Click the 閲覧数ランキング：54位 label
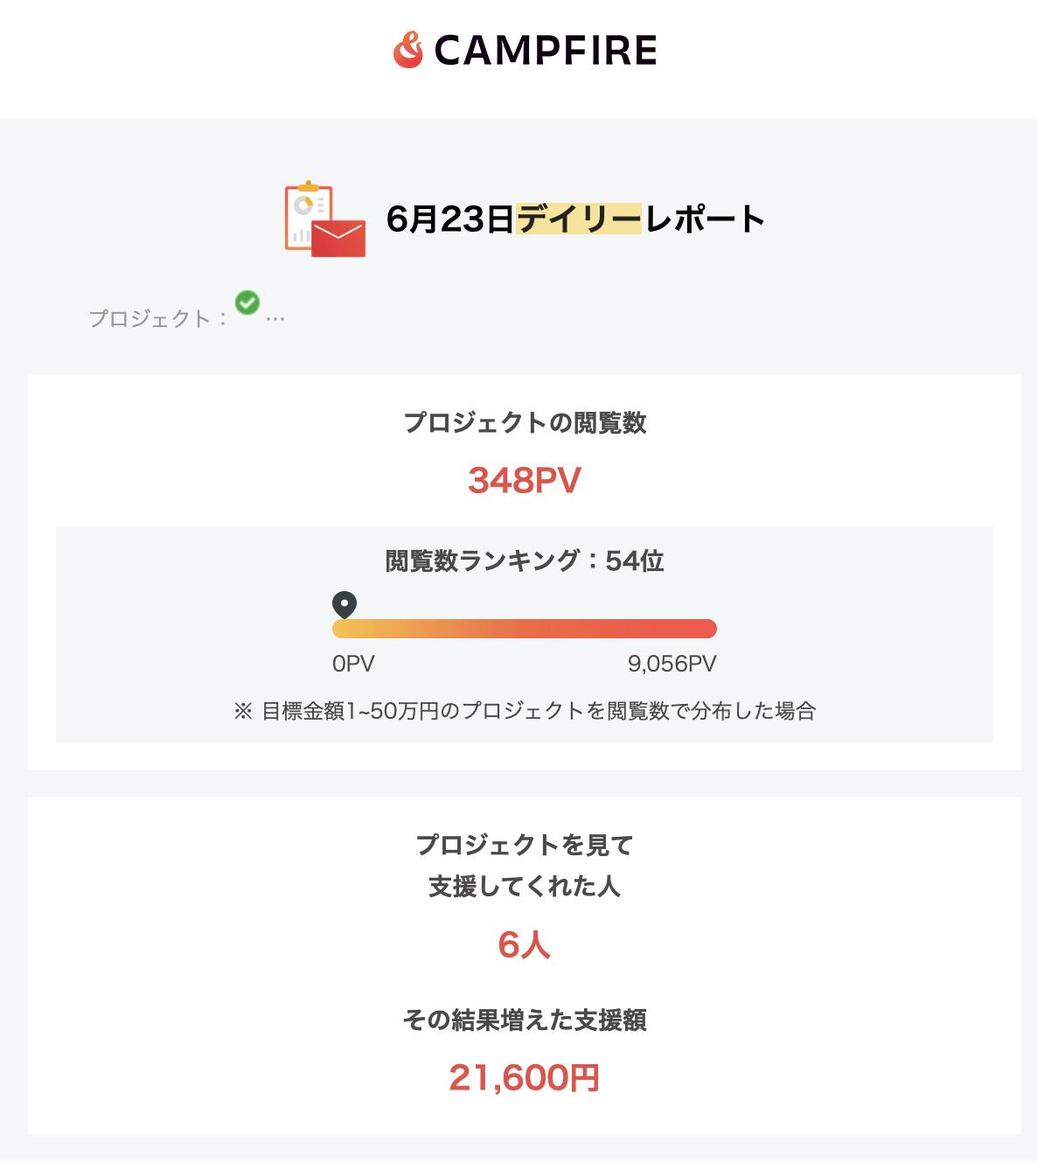 (x=525, y=561)
